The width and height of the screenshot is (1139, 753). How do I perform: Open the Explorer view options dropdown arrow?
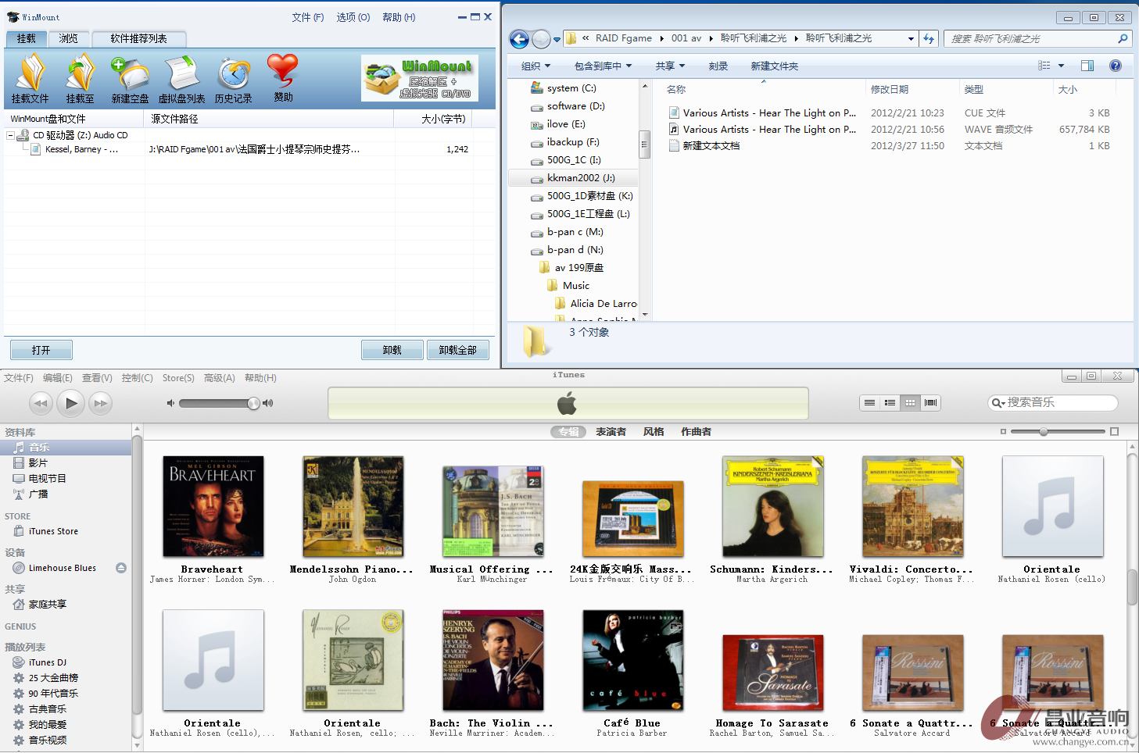point(1061,66)
